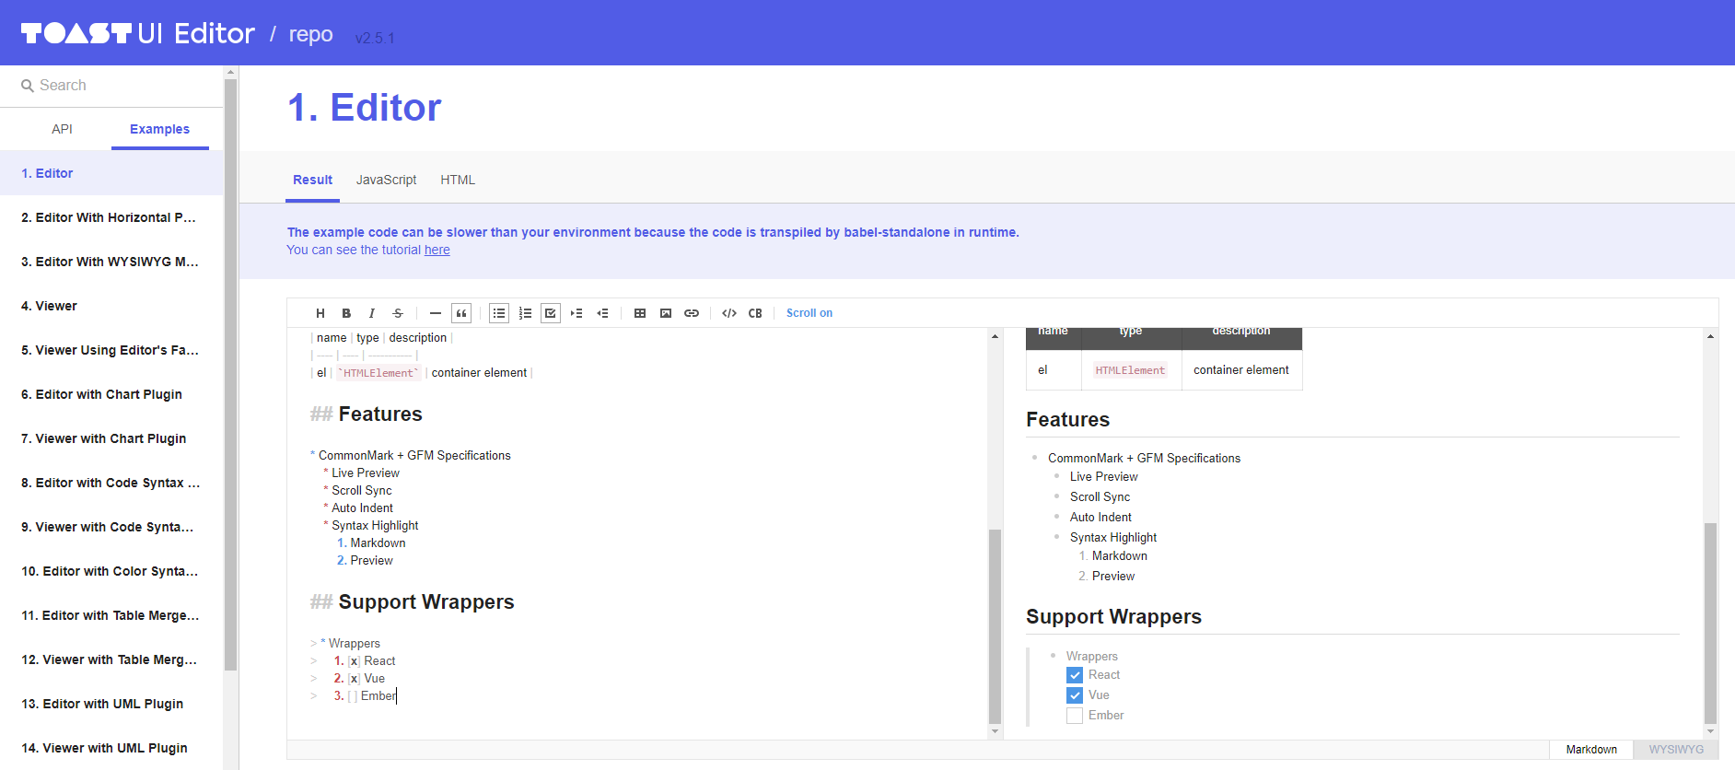Click markdown pane scroll-up arrow
Screen dimensions: 1735x770
point(995,336)
